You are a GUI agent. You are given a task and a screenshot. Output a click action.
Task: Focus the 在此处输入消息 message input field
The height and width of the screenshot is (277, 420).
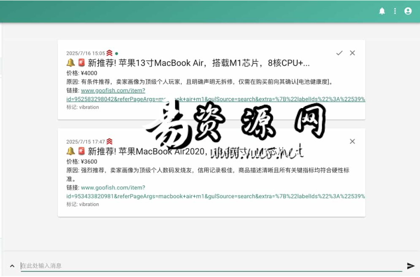(x=211, y=266)
